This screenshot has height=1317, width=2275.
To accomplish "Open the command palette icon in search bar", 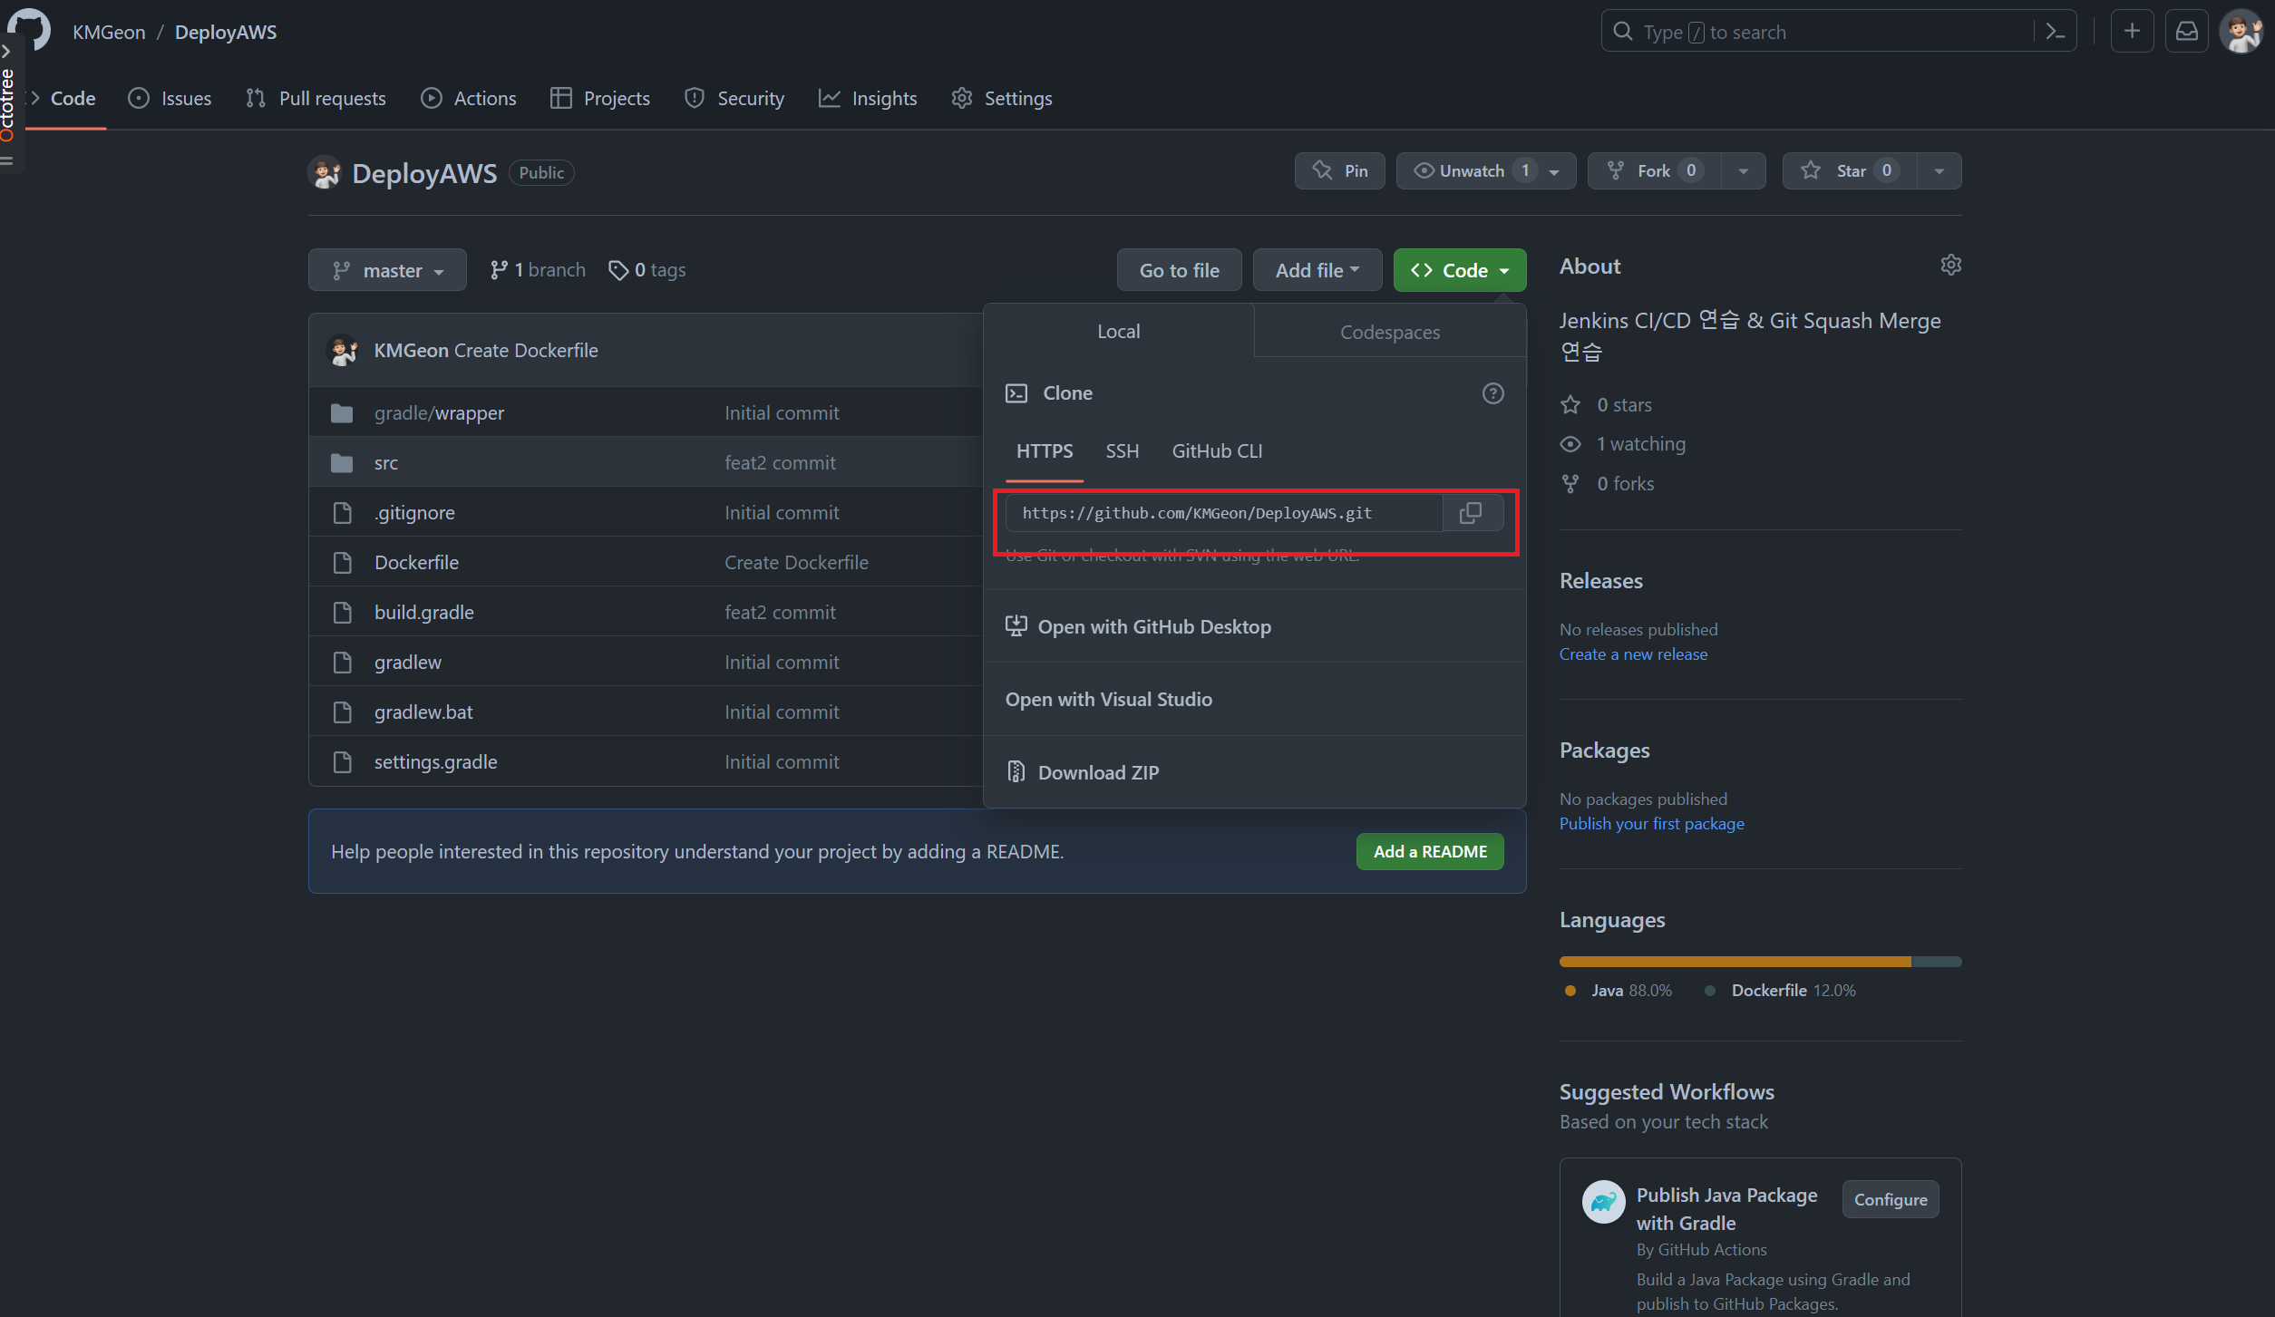I will pyautogui.click(x=2055, y=32).
